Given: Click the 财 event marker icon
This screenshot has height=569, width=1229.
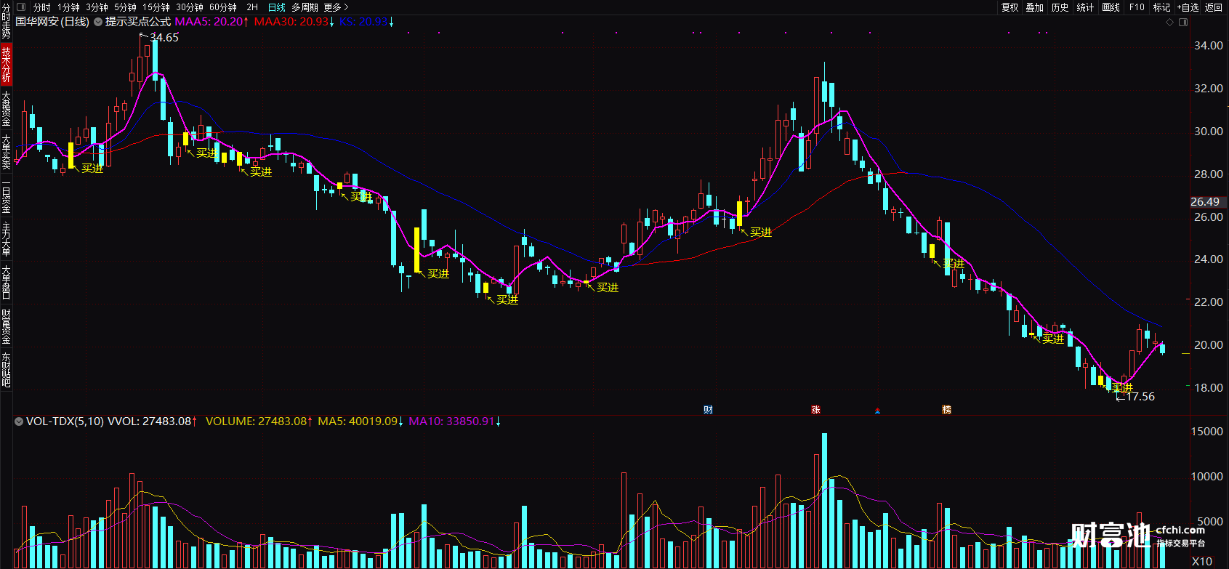Looking at the screenshot, I should pyautogui.click(x=708, y=410).
